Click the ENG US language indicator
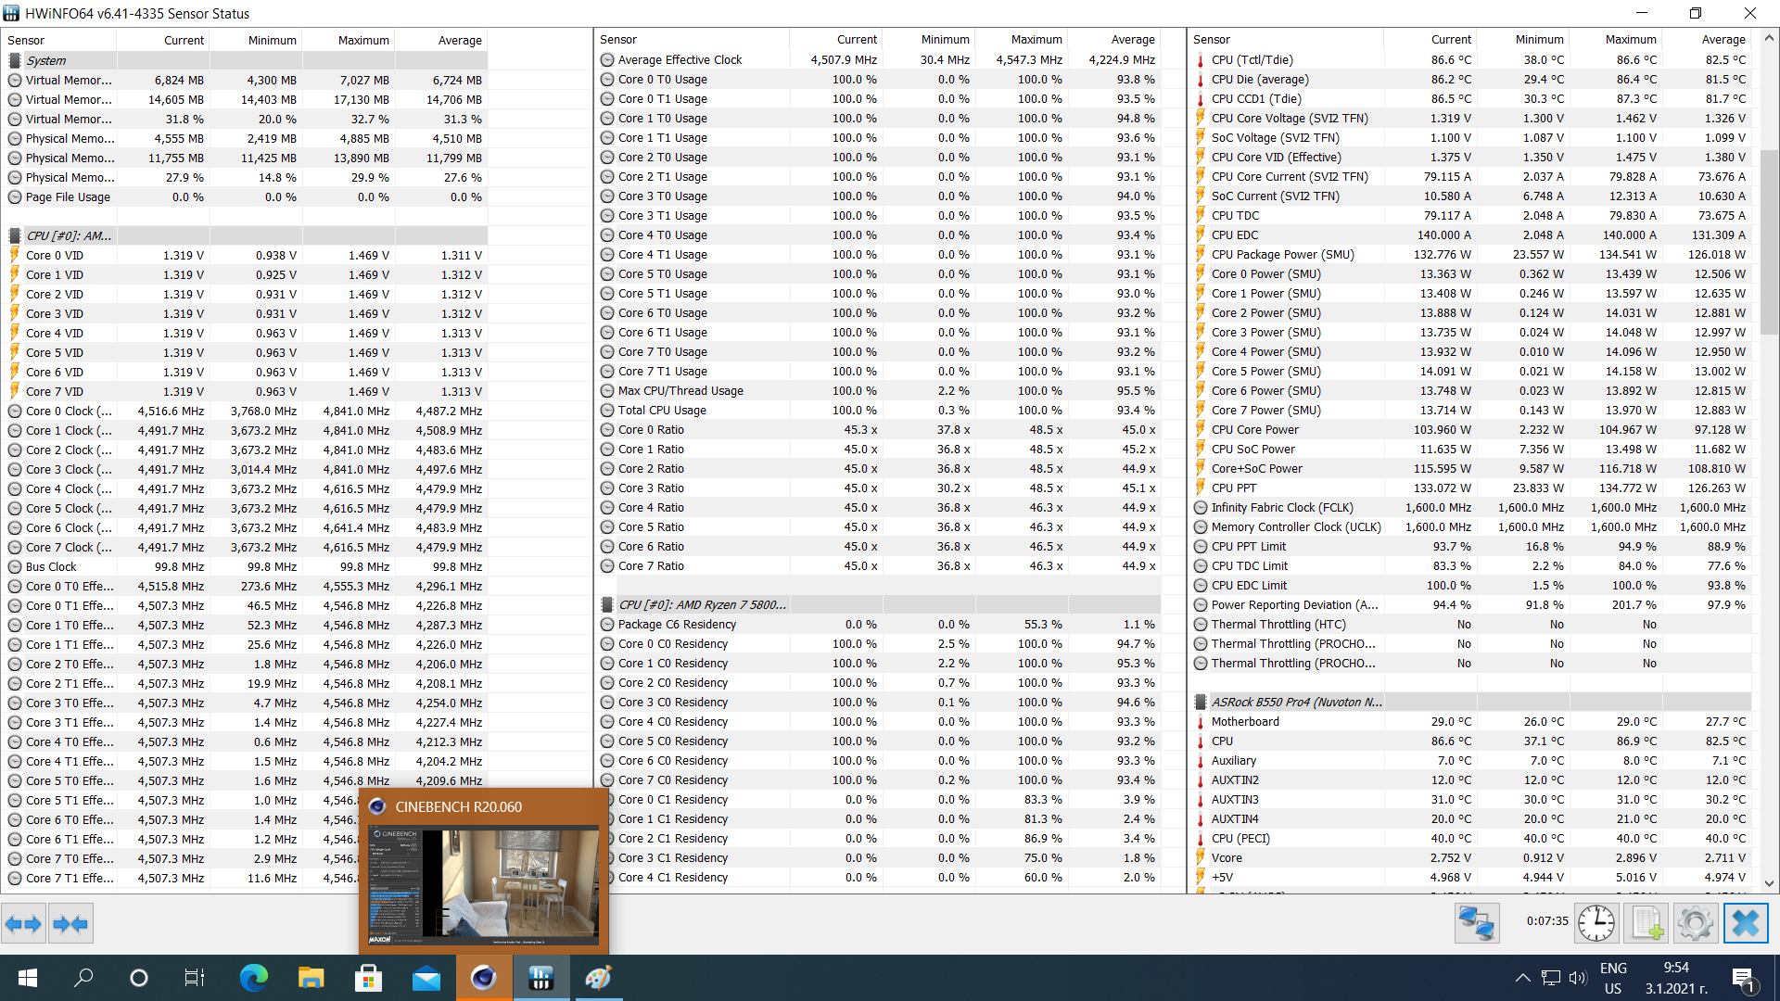 point(1613,978)
